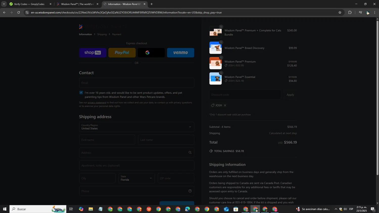Open Windows Task View
379x213 pixels.
coord(71,209)
